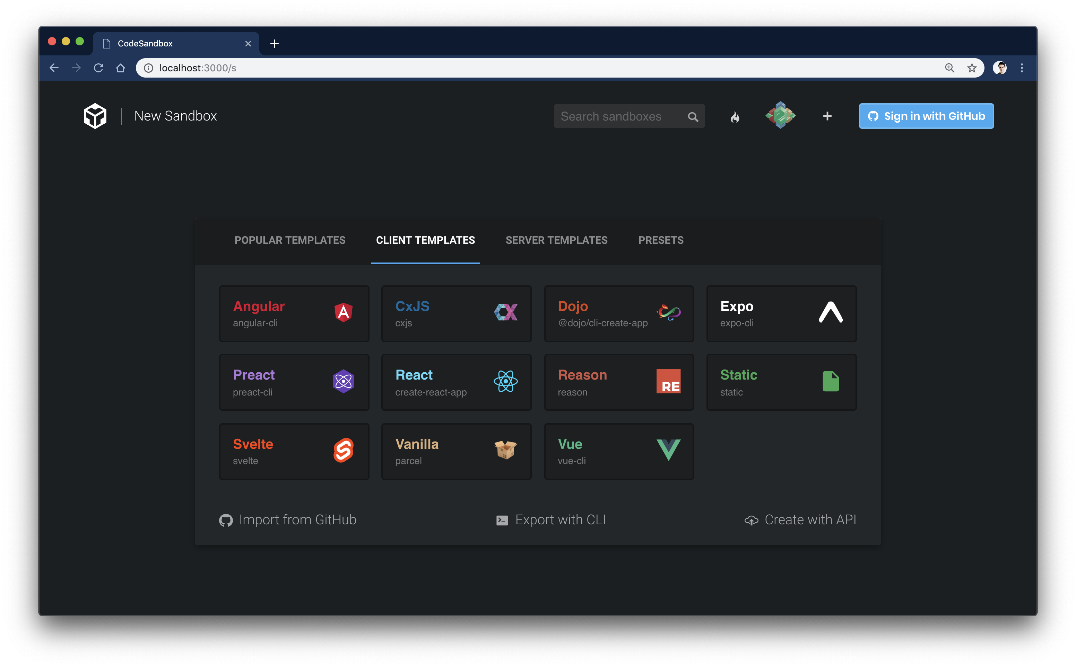Click Create with API link

point(800,520)
